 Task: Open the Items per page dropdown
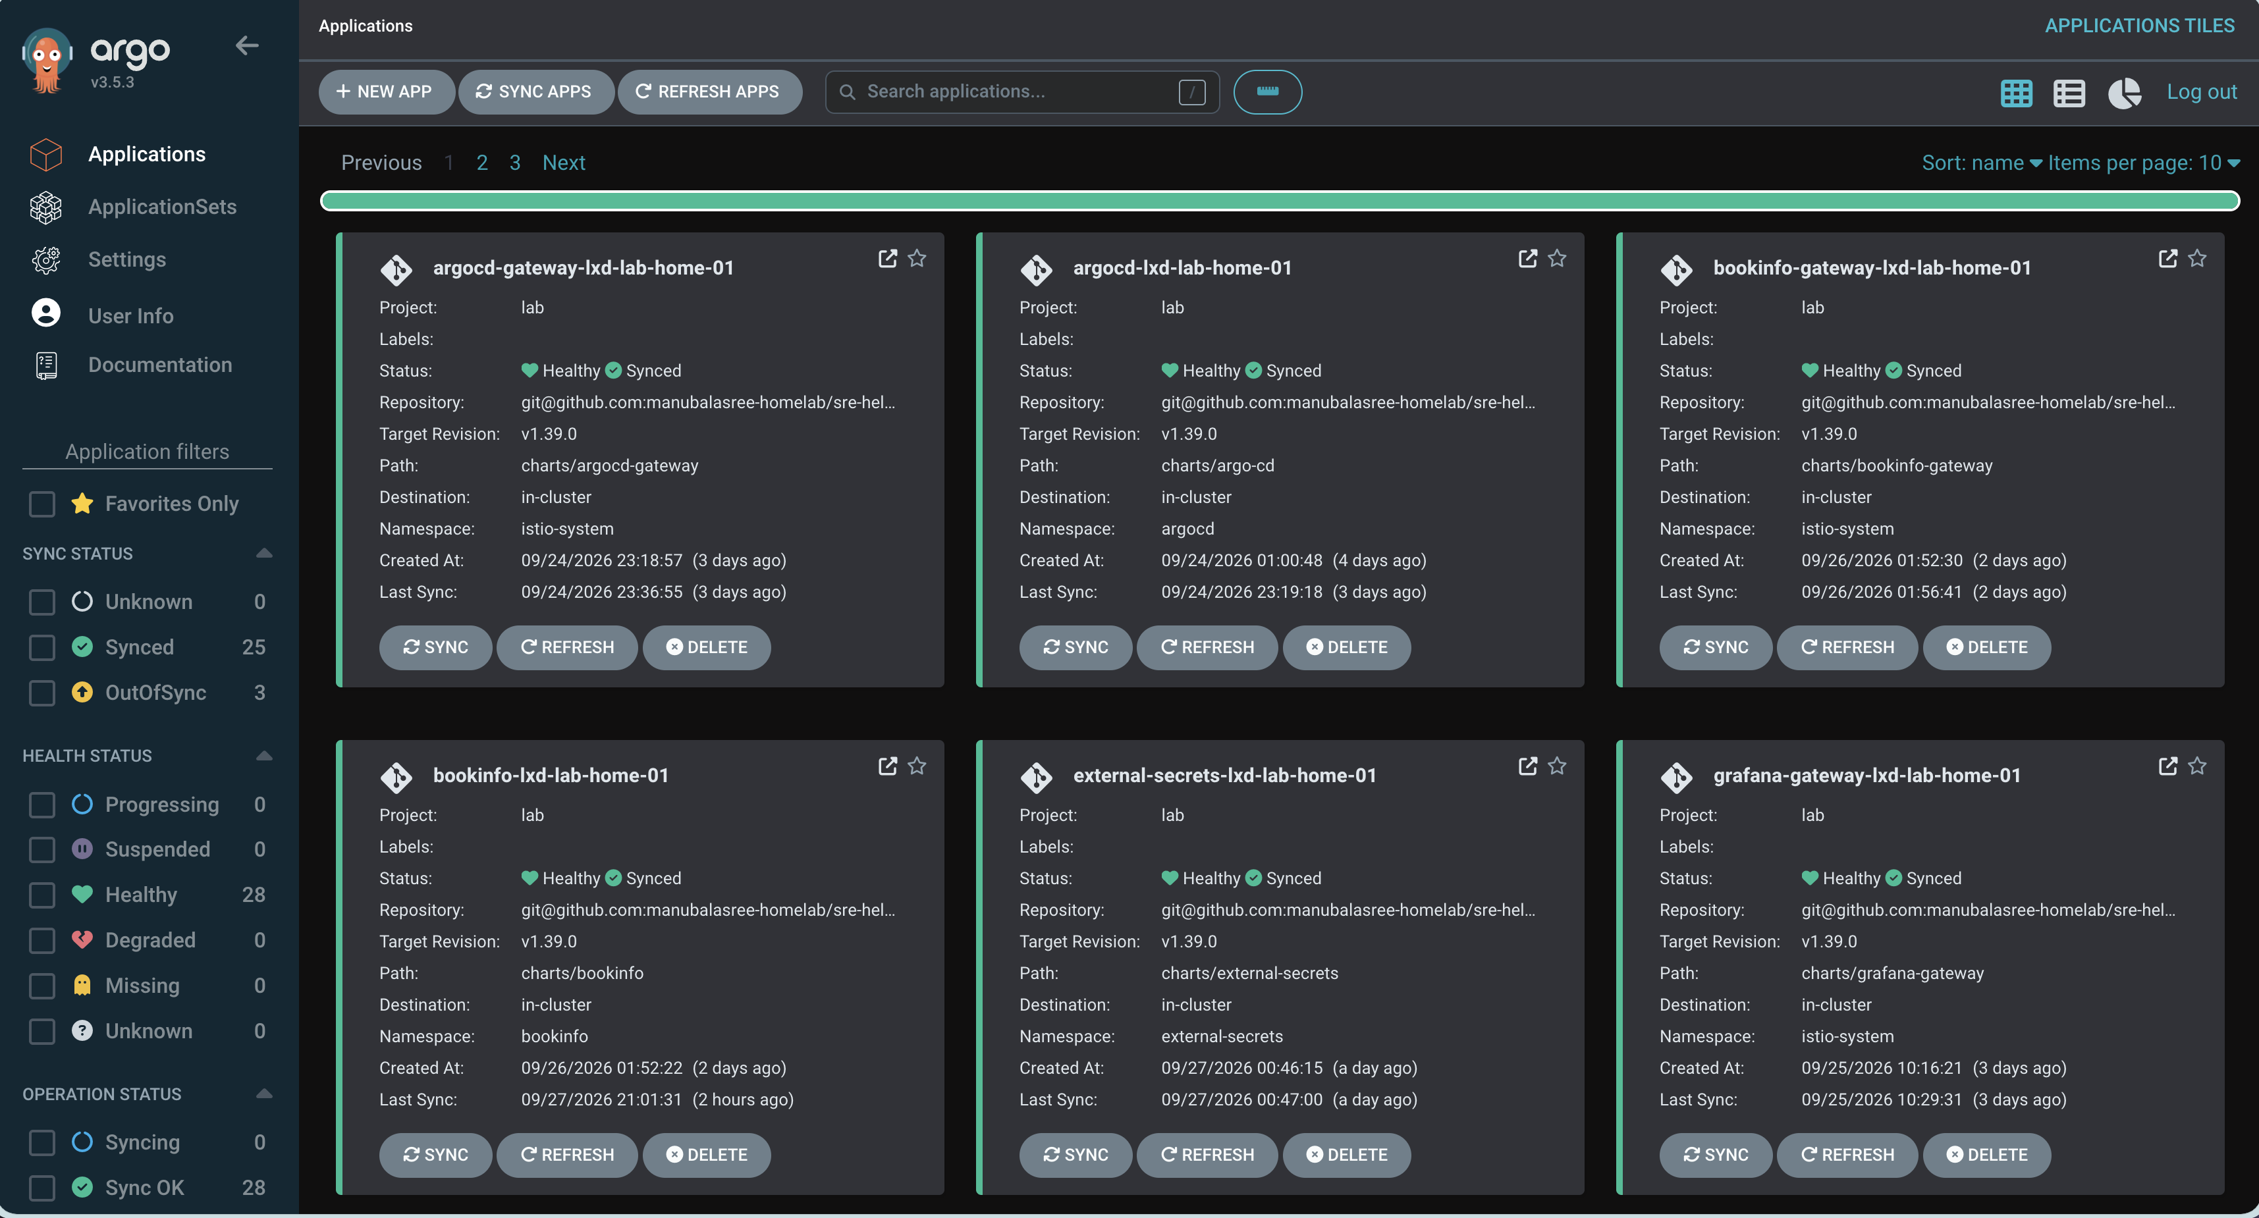tap(2143, 163)
